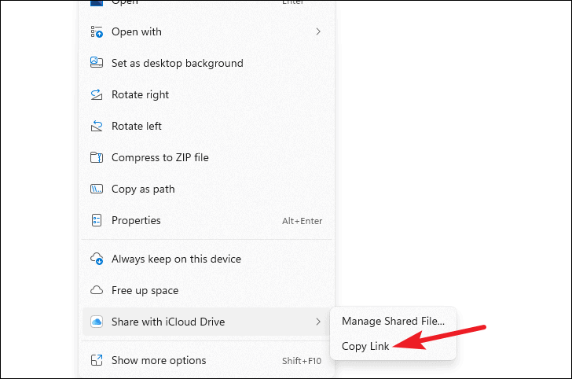Image resolution: width=572 pixels, height=379 pixels.
Task: Click the Properties icon
Action: coord(97,220)
